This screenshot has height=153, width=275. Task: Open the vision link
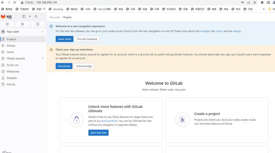pos(219,31)
